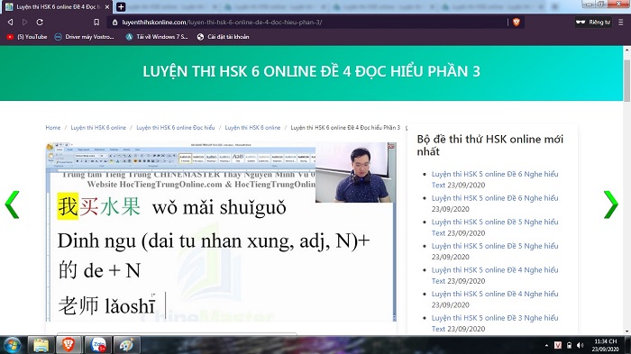Click the browser forward arrow
631x354 pixels.
click(25, 23)
